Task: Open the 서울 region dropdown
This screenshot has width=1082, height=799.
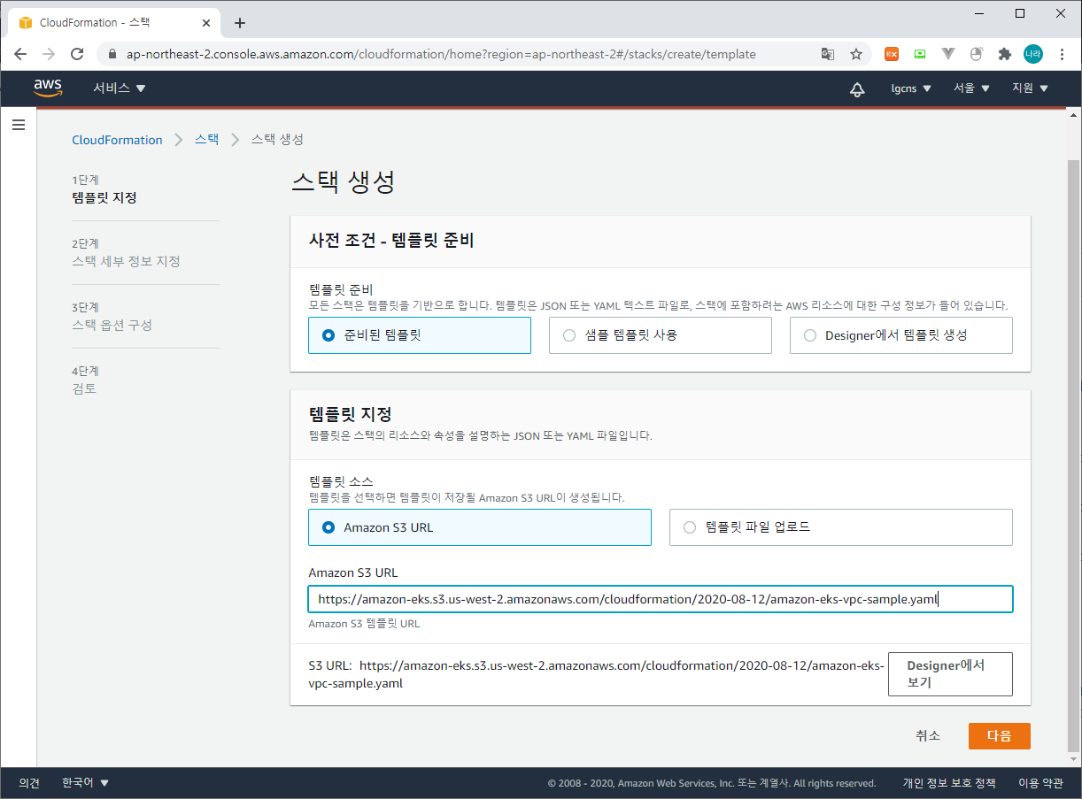Action: click(971, 88)
